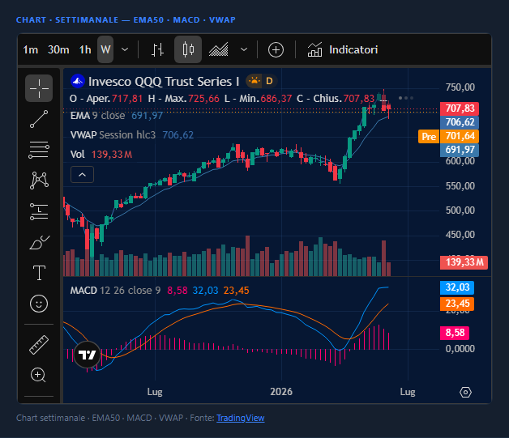Click the orange Pre 701,64 price label

click(x=449, y=136)
